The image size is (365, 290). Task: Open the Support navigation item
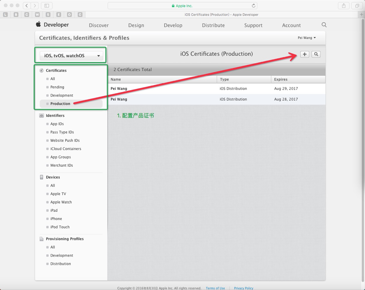click(x=253, y=25)
